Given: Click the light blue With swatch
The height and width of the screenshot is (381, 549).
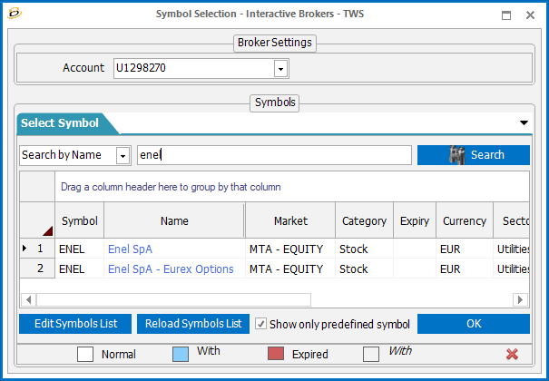Looking at the screenshot, I should point(181,354).
